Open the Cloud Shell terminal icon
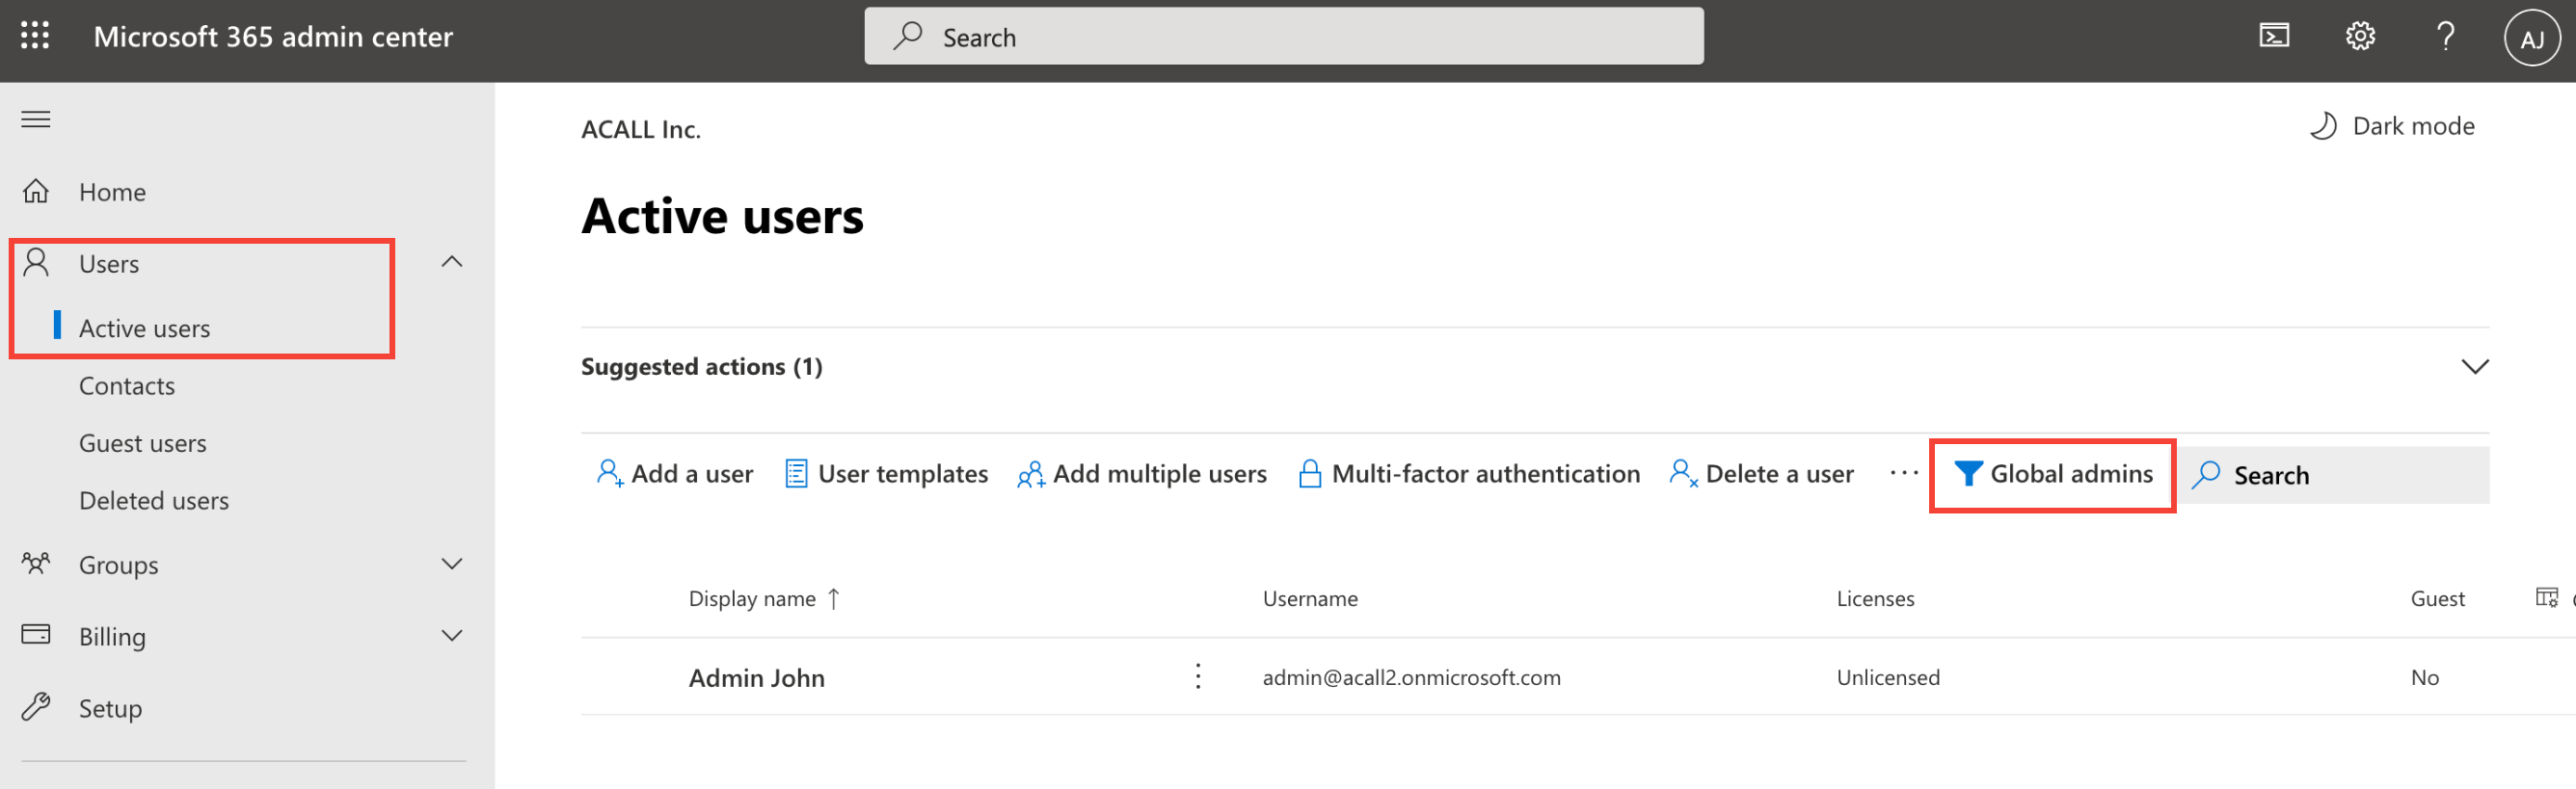This screenshot has width=2576, height=789. 2274,37
